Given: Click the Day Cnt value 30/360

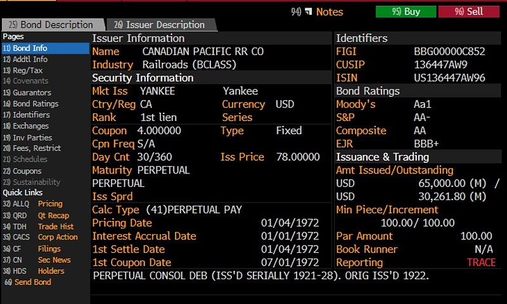Looking at the screenshot, I should click(x=155, y=157).
